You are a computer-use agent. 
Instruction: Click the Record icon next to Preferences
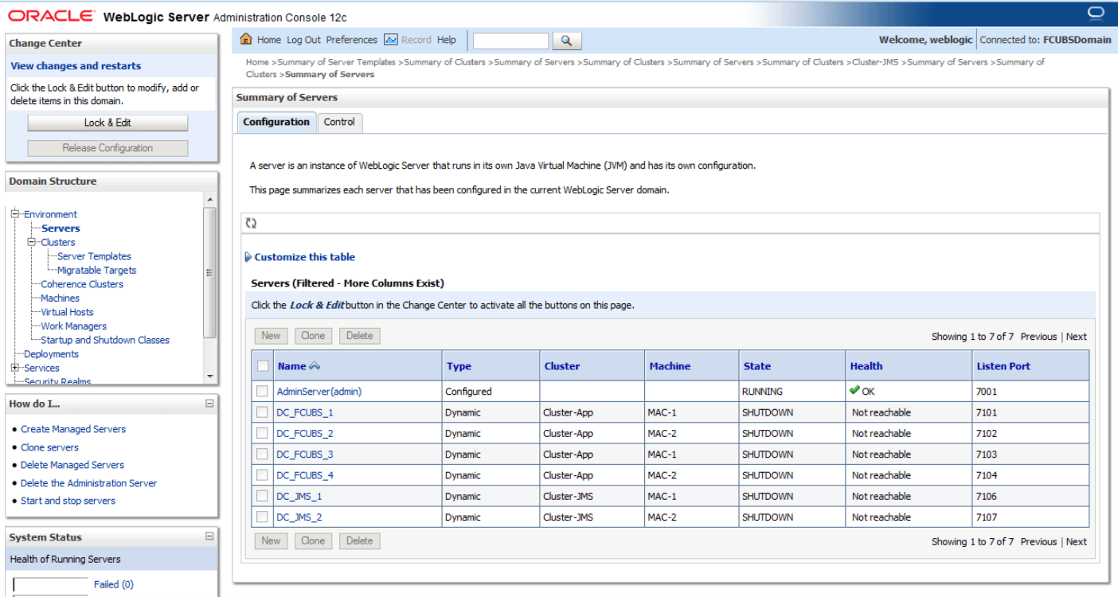(x=391, y=39)
